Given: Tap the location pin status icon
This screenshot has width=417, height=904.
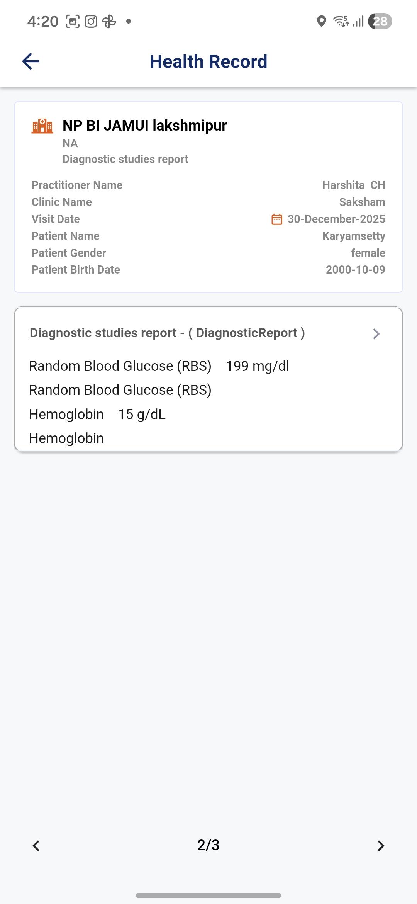Looking at the screenshot, I should click(x=321, y=21).
